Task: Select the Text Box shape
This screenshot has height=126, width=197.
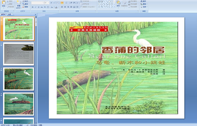Action: pyautogui.click(x=99, y=1)
